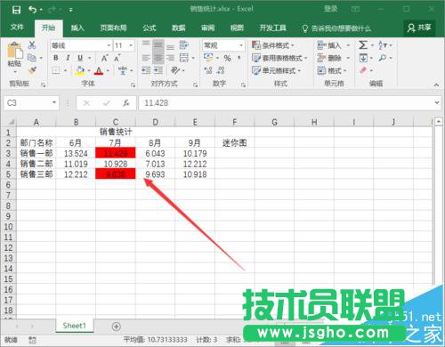Click the macro record status bar icon
This screenshot has width=445, height=347.
tap(32, 340)
